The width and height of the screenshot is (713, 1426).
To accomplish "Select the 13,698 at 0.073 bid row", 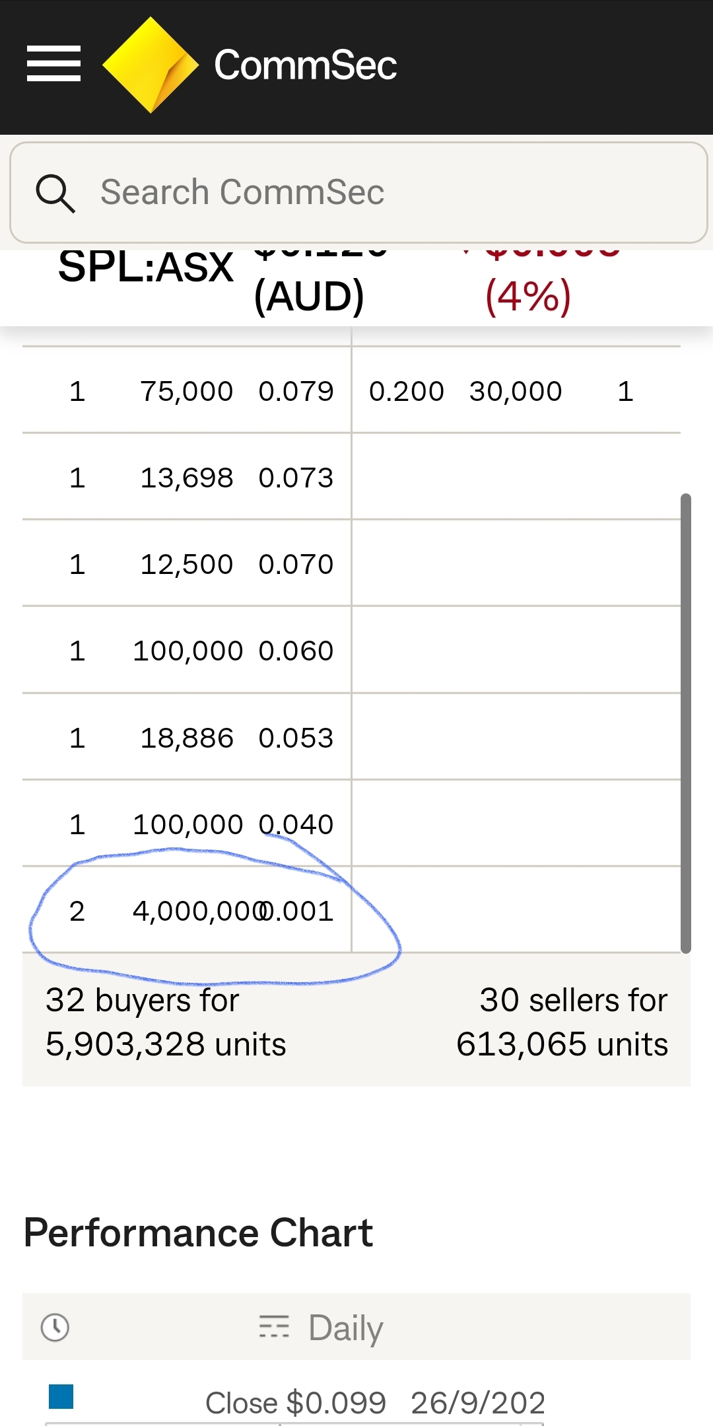I will 187,477.
